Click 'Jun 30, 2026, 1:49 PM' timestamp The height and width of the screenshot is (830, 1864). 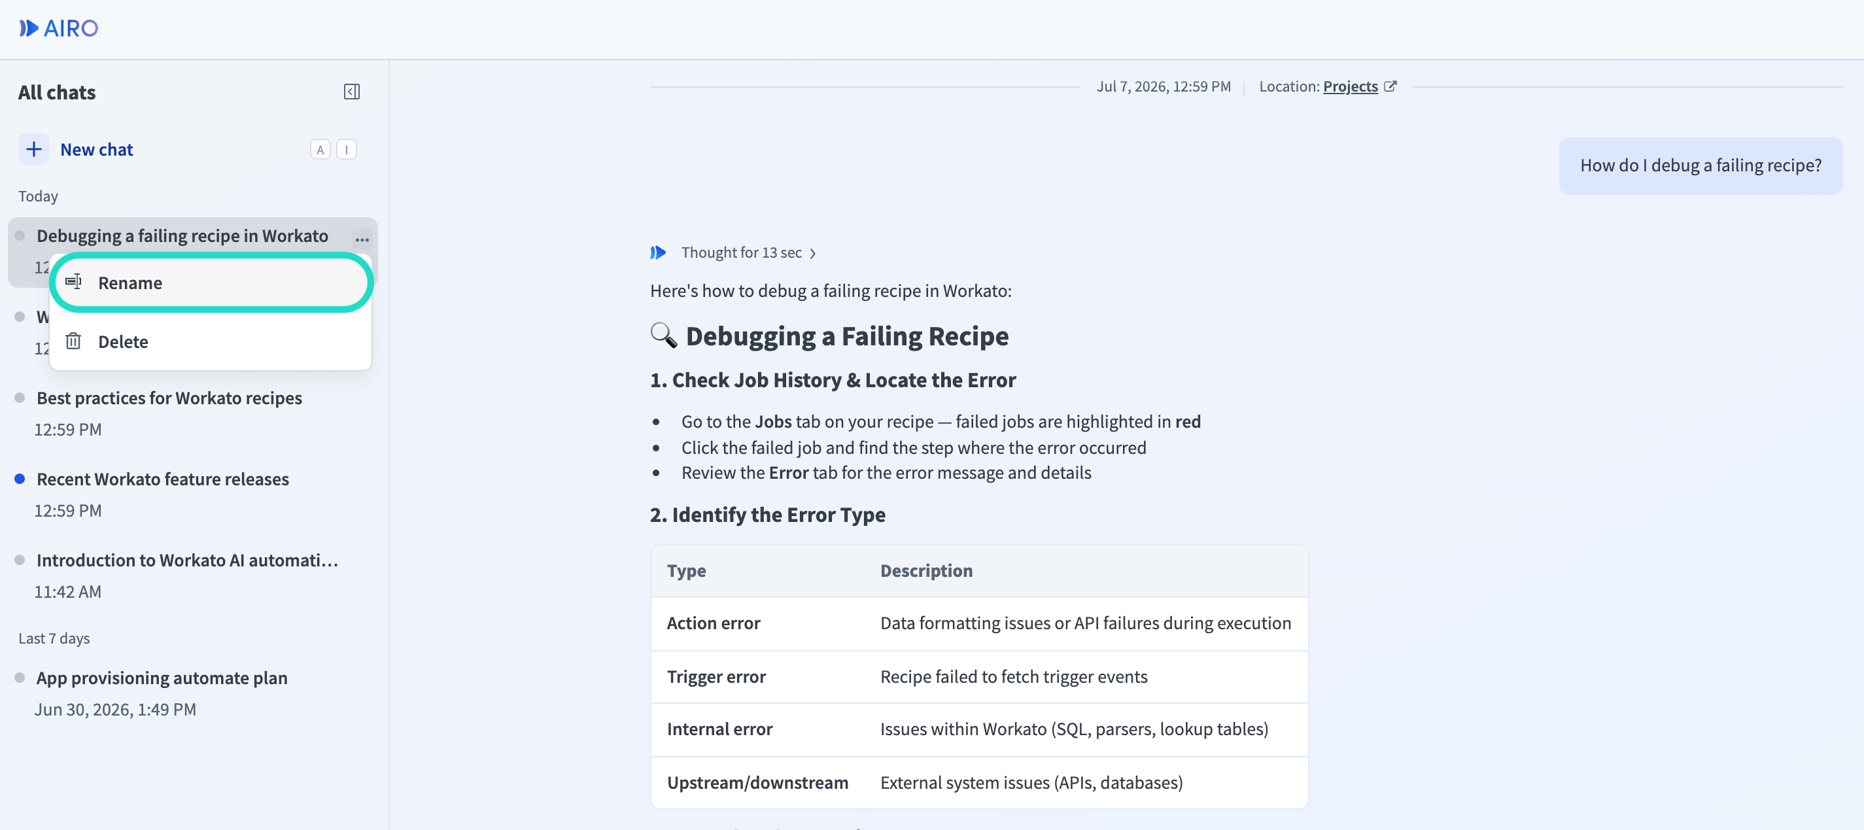tap(115, 710)
